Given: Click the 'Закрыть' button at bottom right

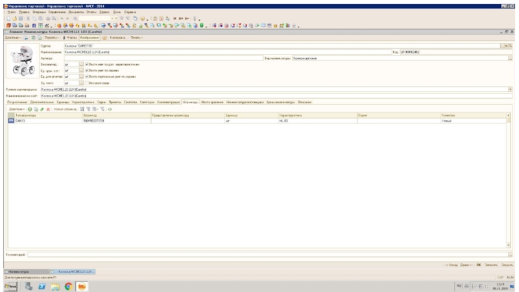Looking at the screenshot, I should pos(507,265).
